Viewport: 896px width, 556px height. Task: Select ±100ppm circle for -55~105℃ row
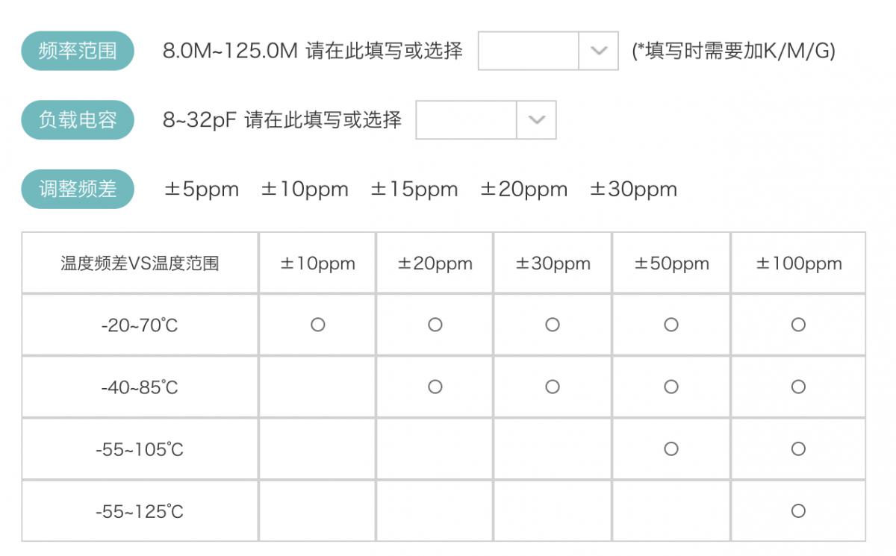tap(798, 449)
